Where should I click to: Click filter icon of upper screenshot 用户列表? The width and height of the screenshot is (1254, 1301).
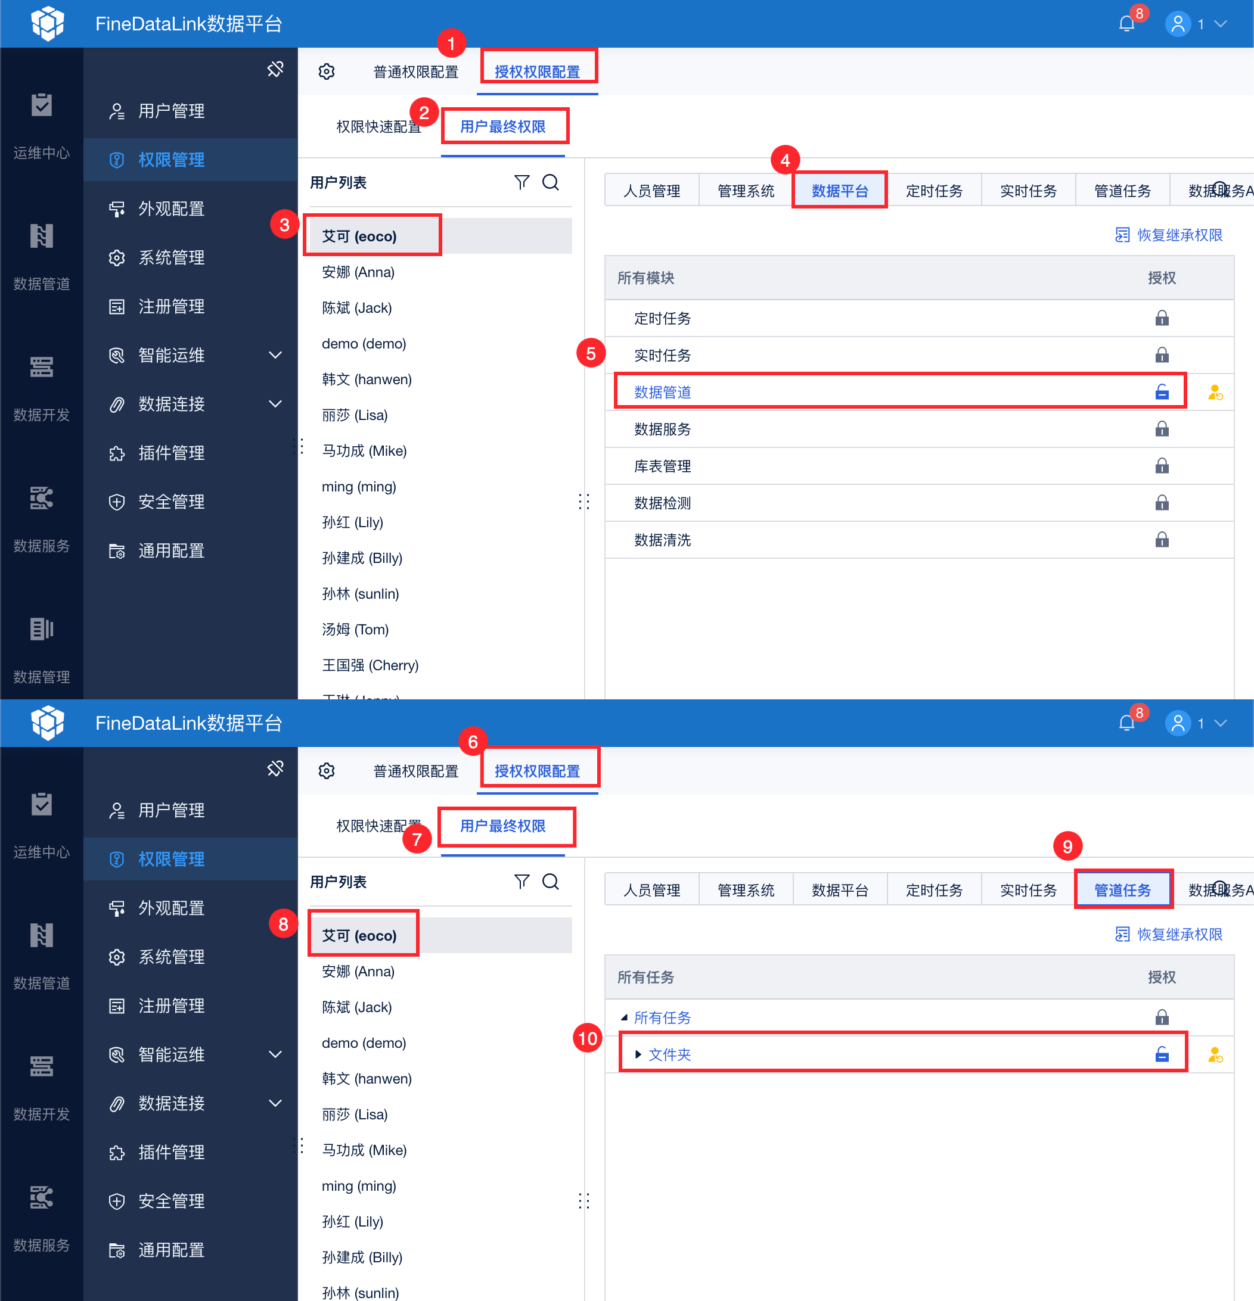click(522, 182)
